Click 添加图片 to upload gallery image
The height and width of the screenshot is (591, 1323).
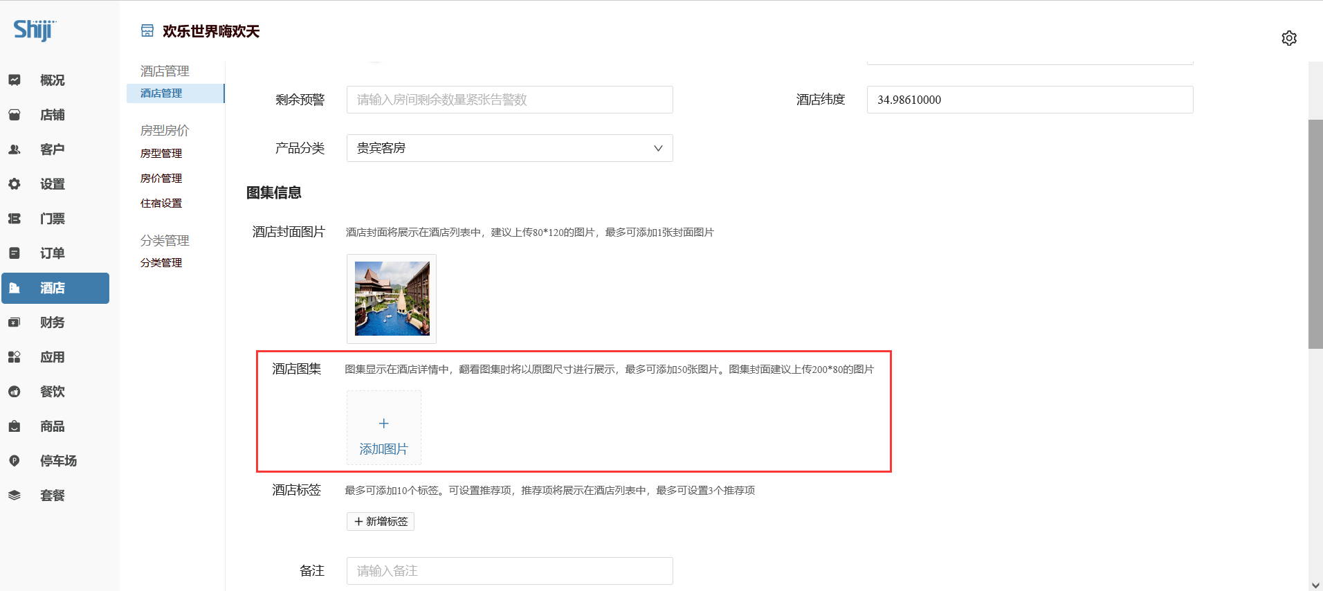coord(384,428)
